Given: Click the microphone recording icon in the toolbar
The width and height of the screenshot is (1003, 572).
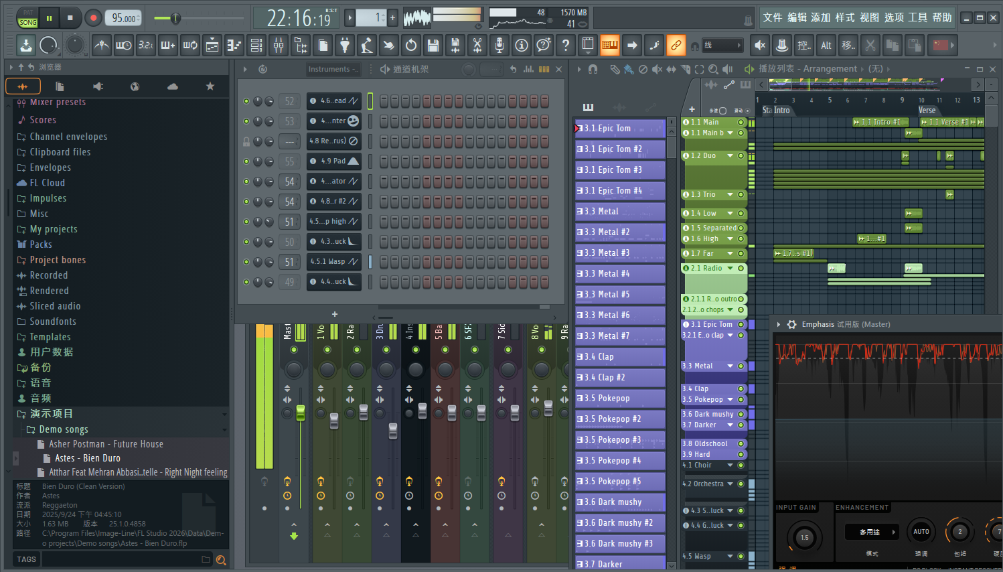Looking at the screenshot, I should pos(499,46).
